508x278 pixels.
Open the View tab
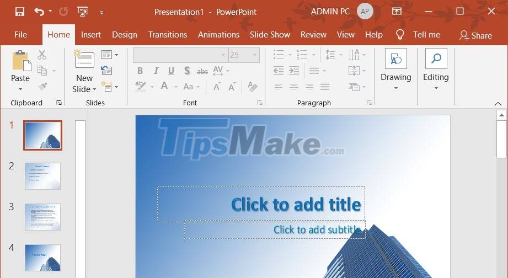(x=346, y=35)
